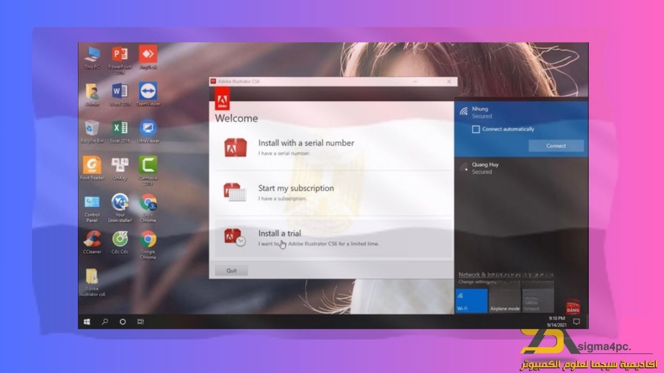The height and width of the screenshot is (373, 664).
Task: Select the Quang Huy Wi-Fi network
Action: (521, 168)
